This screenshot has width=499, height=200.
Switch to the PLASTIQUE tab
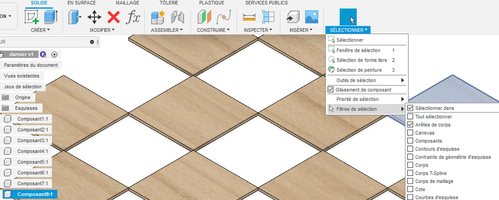[x=211, y=3]
